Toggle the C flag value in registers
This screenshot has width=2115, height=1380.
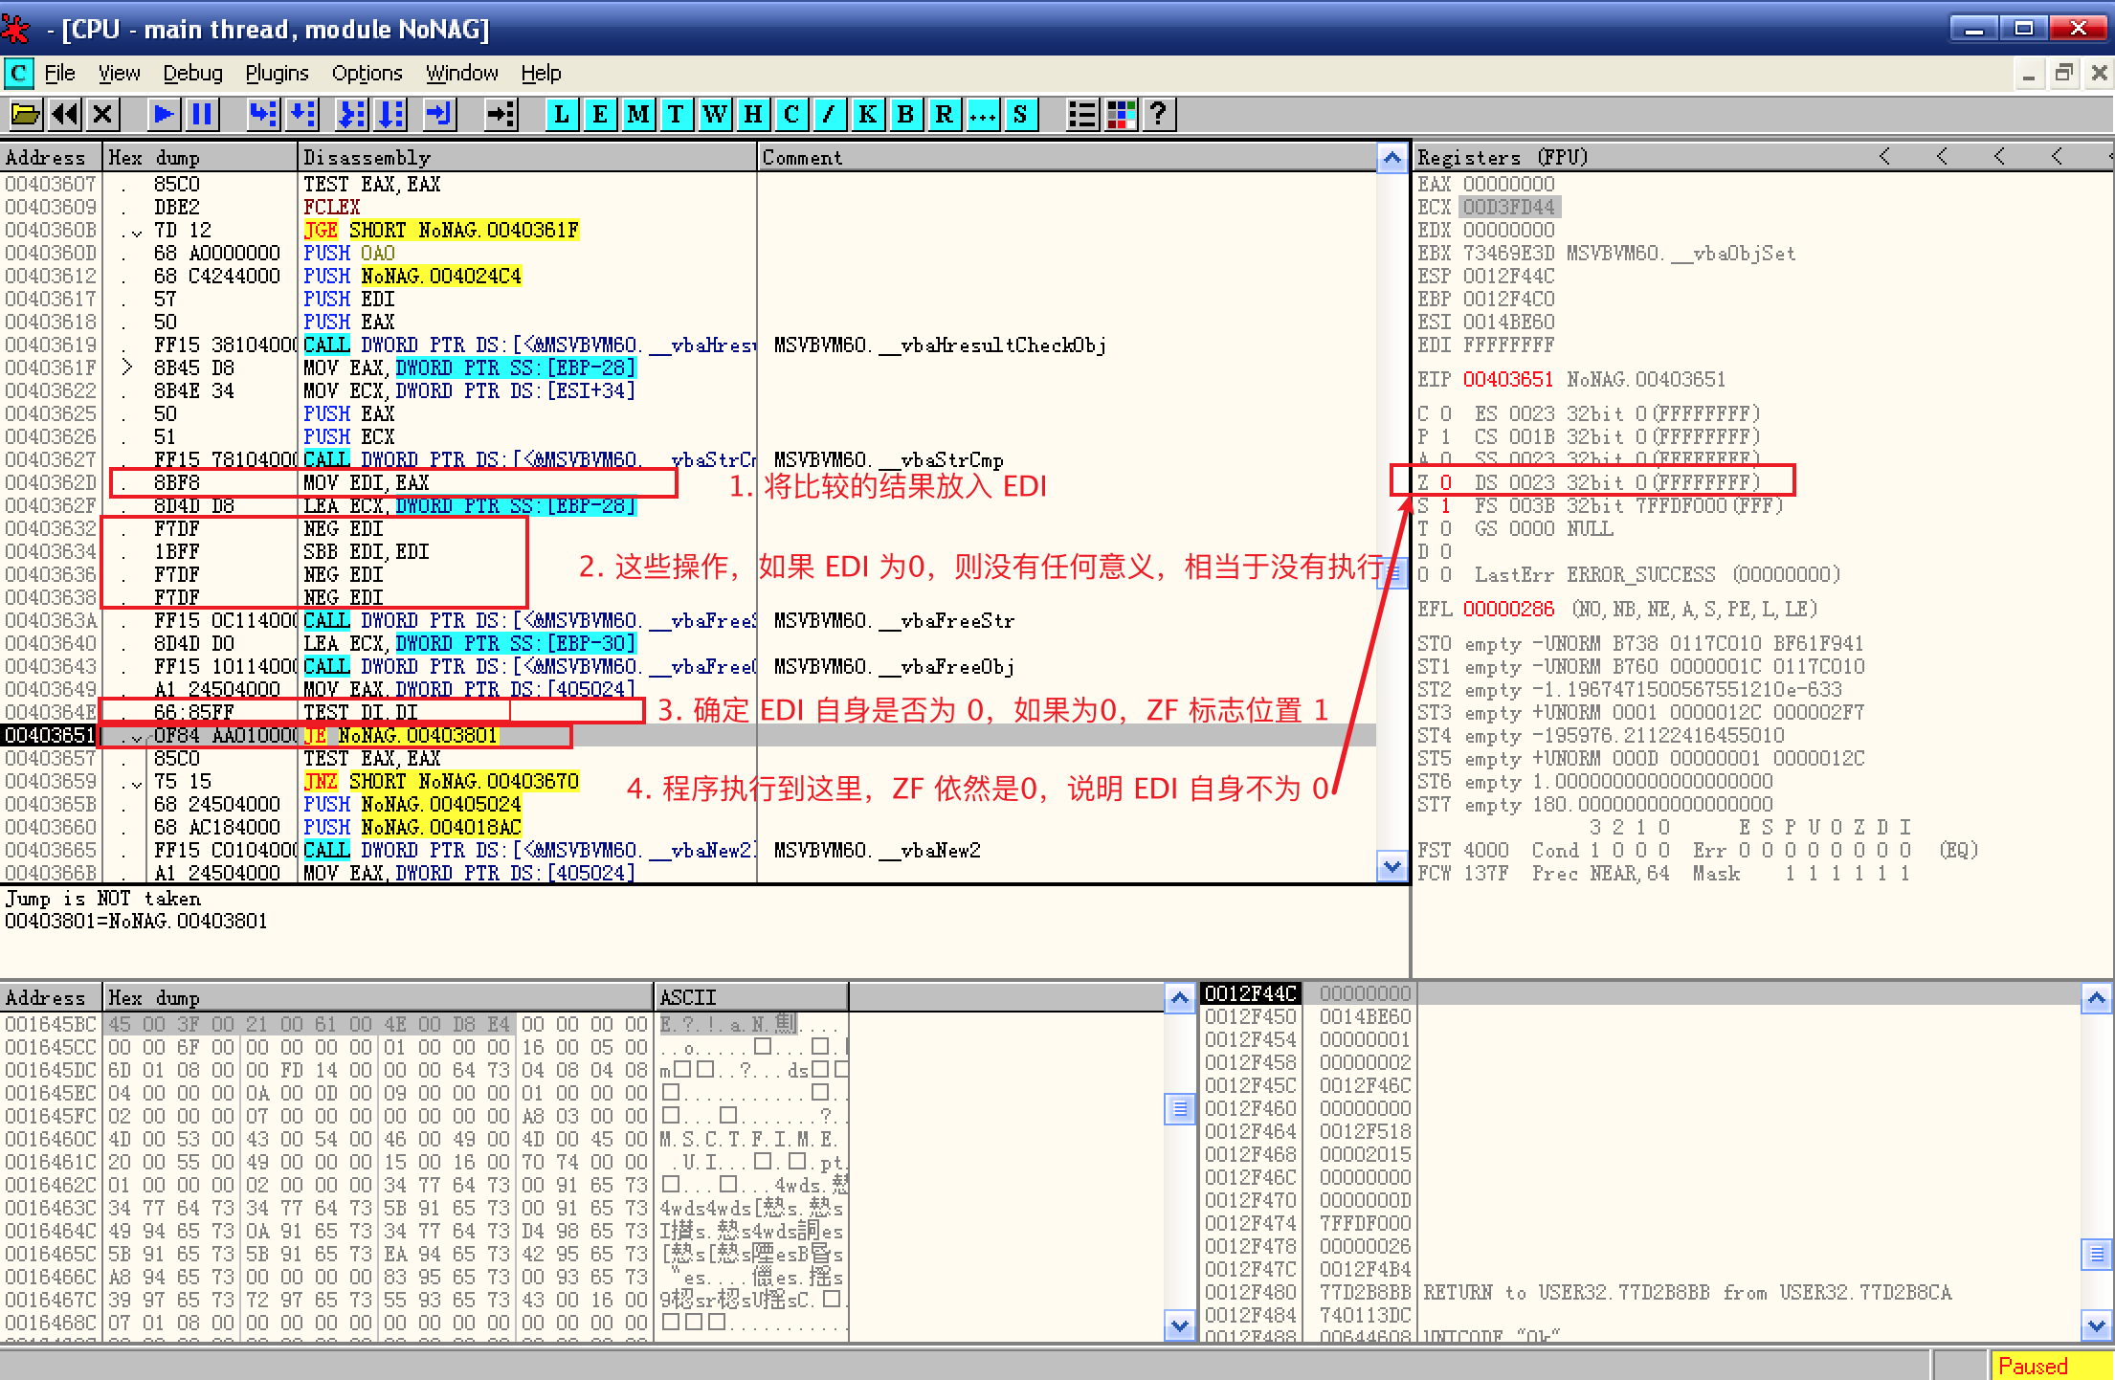pyautogui.click(x=1446, y=413)
